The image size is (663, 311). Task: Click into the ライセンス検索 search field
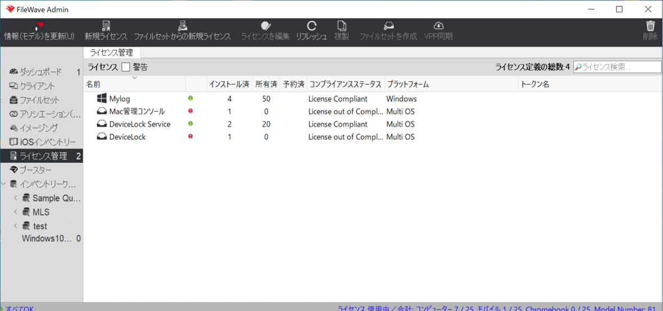617,67
